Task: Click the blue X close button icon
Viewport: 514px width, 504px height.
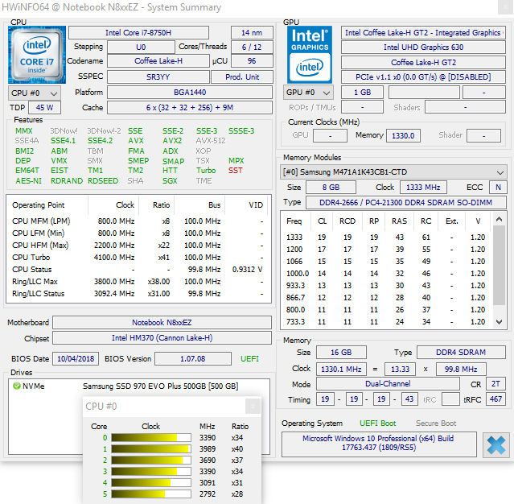Action: 496,445
